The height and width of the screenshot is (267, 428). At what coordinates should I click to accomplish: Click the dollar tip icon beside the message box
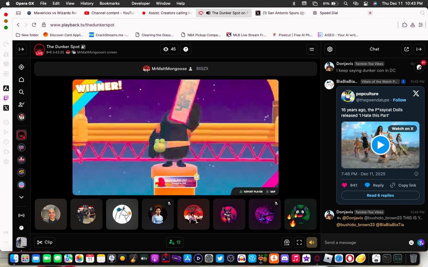pos(422,242)
